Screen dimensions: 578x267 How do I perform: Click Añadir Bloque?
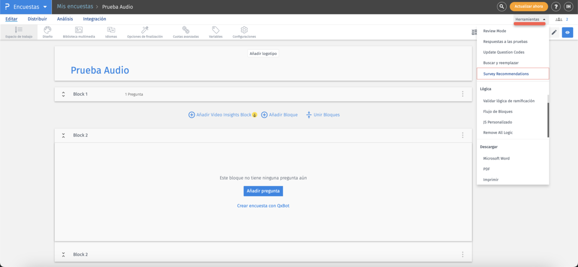279,115
